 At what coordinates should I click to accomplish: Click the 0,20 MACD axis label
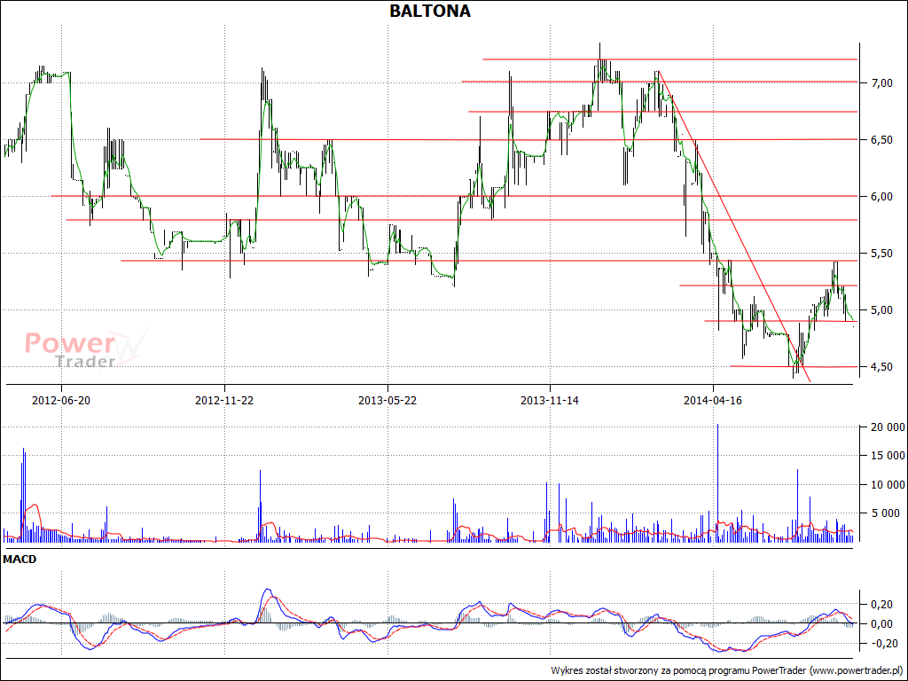click(882, 605)
